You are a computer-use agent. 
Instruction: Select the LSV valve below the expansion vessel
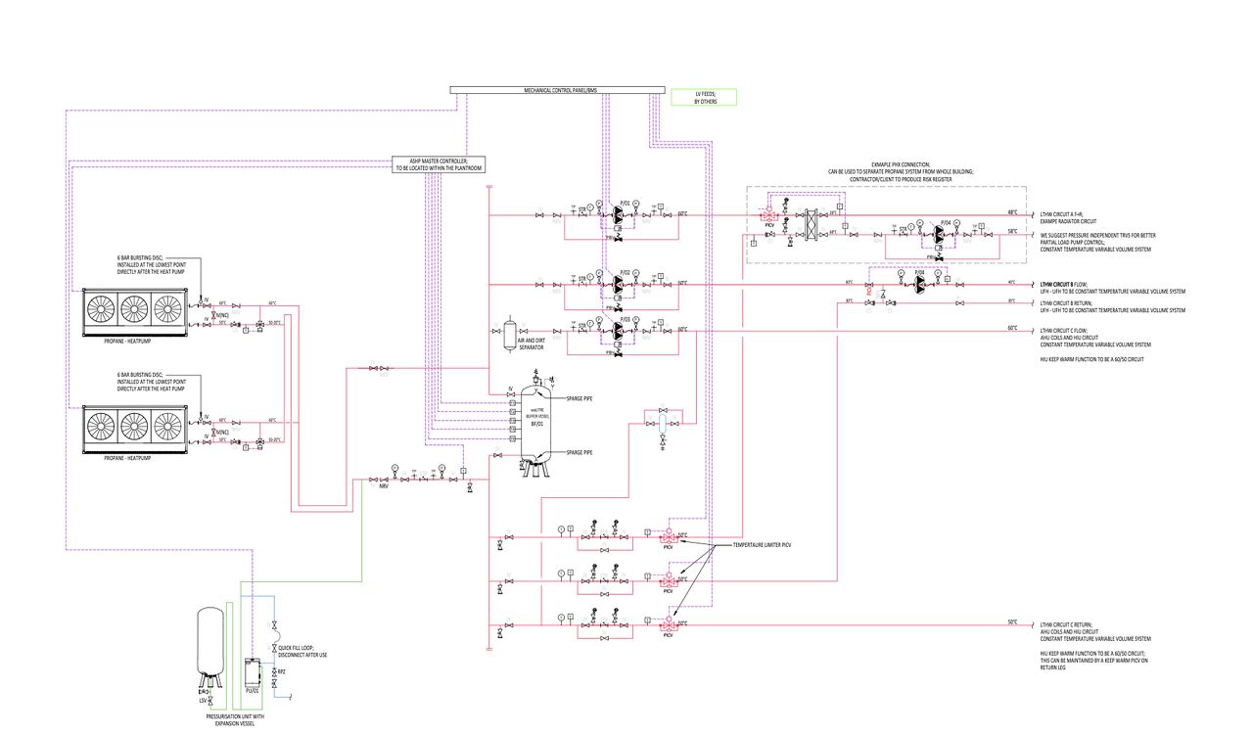(209, 701)
